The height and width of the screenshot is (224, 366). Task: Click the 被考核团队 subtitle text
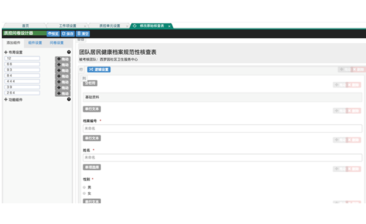click(x=109, y=60)
